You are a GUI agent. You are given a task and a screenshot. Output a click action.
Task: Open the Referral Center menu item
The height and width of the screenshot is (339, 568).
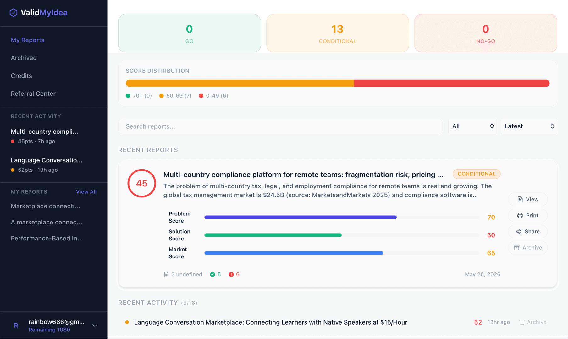(x=33, y=94)
